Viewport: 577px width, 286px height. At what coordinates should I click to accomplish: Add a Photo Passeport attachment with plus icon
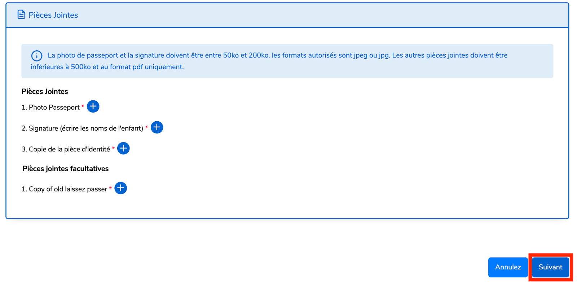[x=93, y=106]
